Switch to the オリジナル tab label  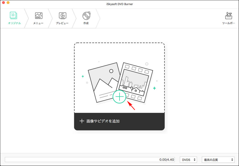pos(13,23)
